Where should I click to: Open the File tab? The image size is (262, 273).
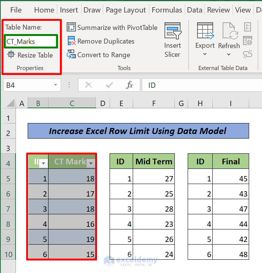click(x=16, y=10)
